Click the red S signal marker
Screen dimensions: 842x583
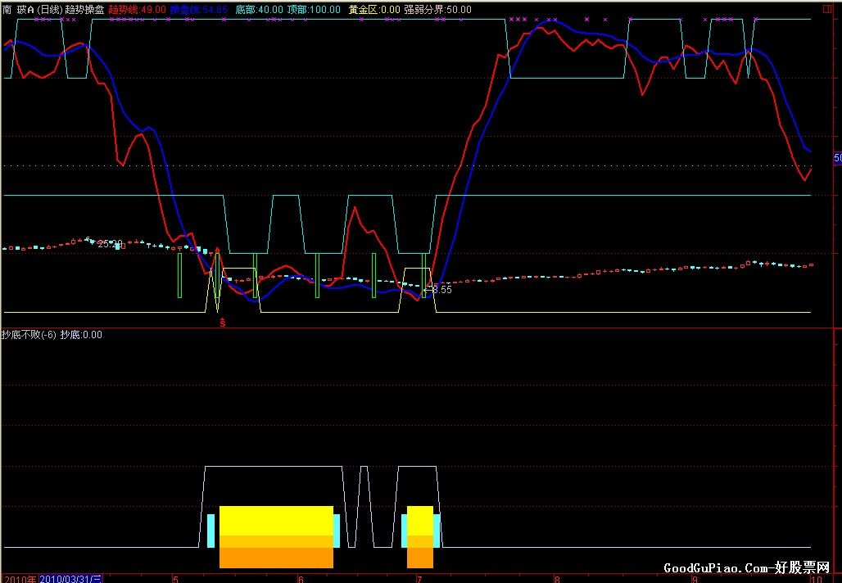[x=222, y=323]
